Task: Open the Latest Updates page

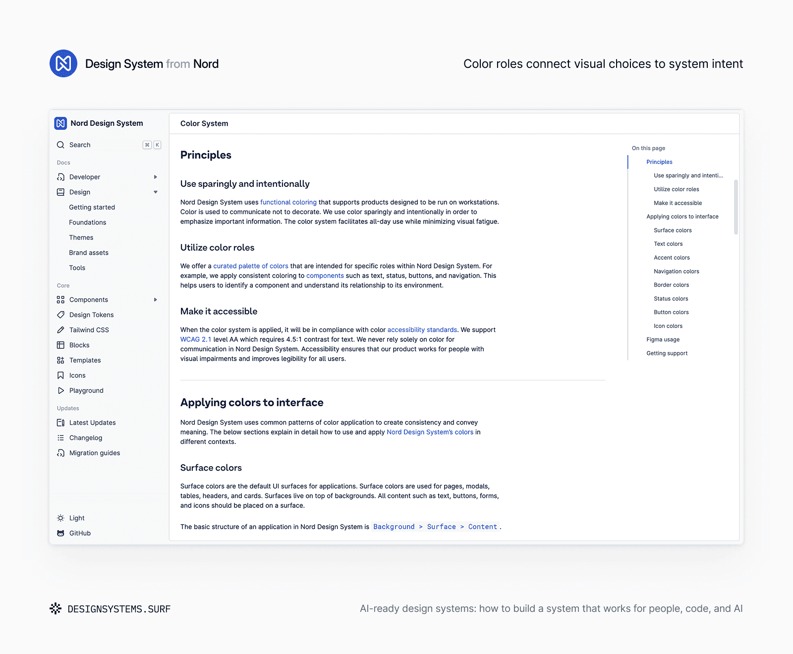Action: click(93, 423)
